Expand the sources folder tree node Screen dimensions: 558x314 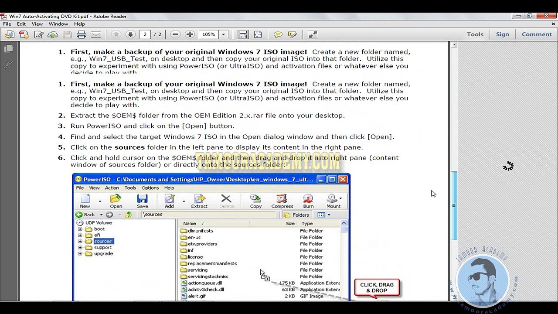pos(80,241)
